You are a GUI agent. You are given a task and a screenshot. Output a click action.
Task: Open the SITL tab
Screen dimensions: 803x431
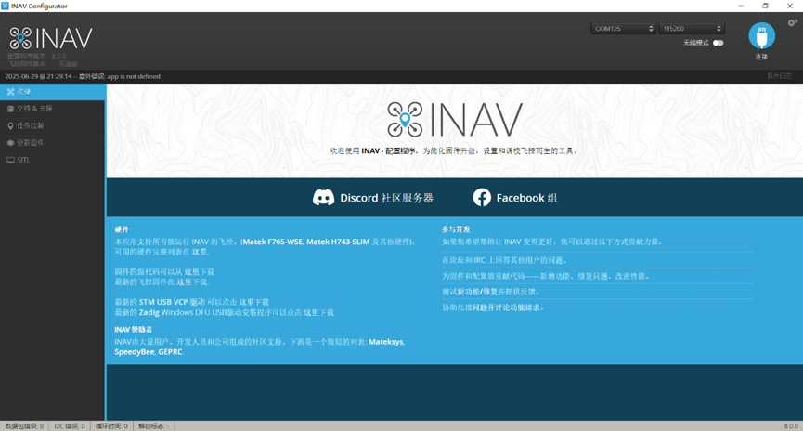(23, 160)
